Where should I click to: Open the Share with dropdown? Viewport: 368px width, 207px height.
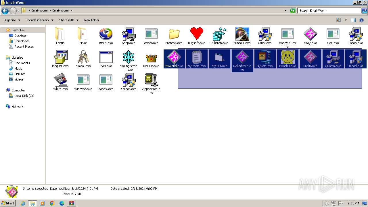[x=69, y=20]
